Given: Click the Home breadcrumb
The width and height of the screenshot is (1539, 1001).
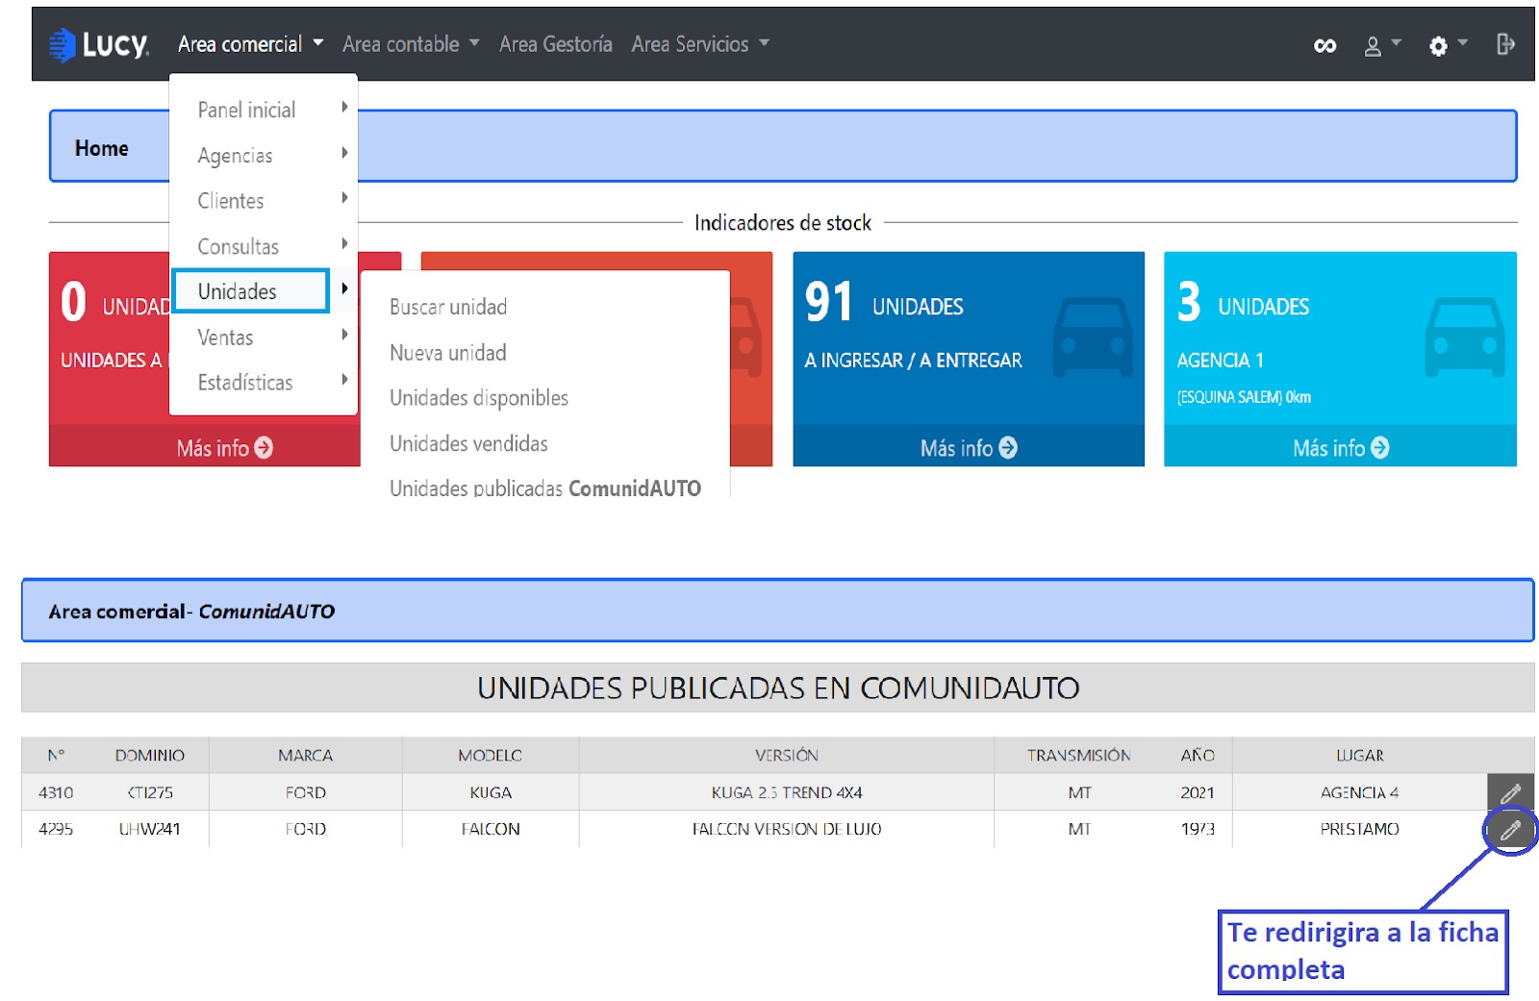Looking at the screenshot, I should (102, 148).
